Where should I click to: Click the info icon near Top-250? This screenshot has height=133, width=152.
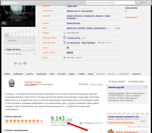(x=81, y=123)
